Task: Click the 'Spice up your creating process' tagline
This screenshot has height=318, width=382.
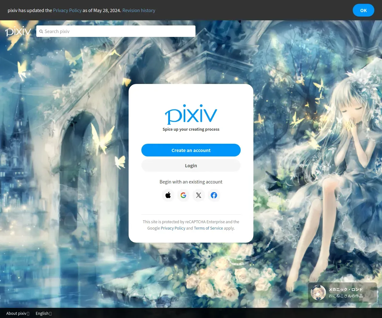Action: coord(191,129)
